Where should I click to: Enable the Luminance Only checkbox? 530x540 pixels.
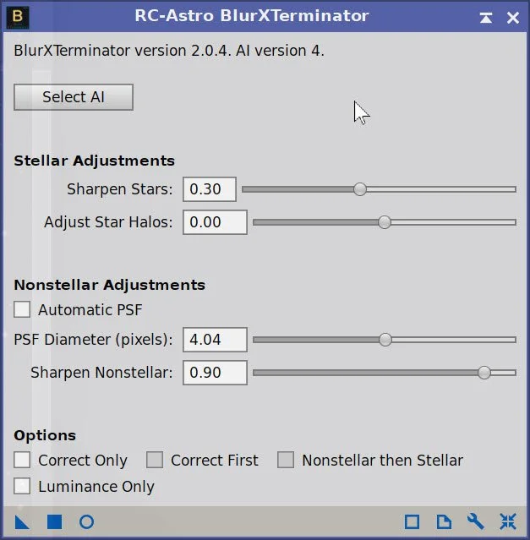(22, 486)
